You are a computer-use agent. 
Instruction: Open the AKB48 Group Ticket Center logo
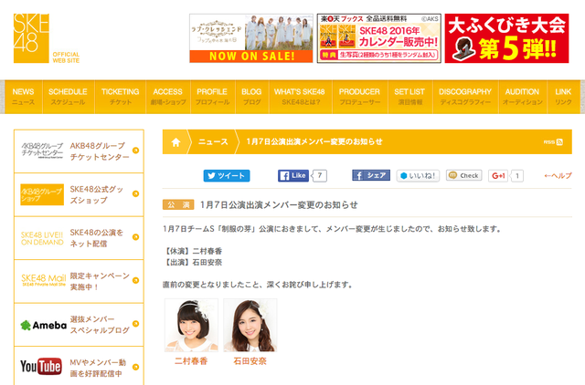pyautogui.click(x=42, y=151)
